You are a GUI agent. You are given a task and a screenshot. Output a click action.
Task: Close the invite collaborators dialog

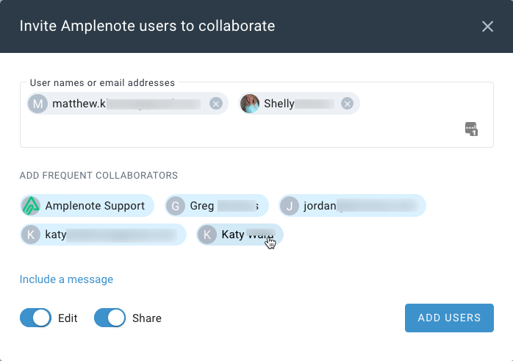(x=487, y=26)
